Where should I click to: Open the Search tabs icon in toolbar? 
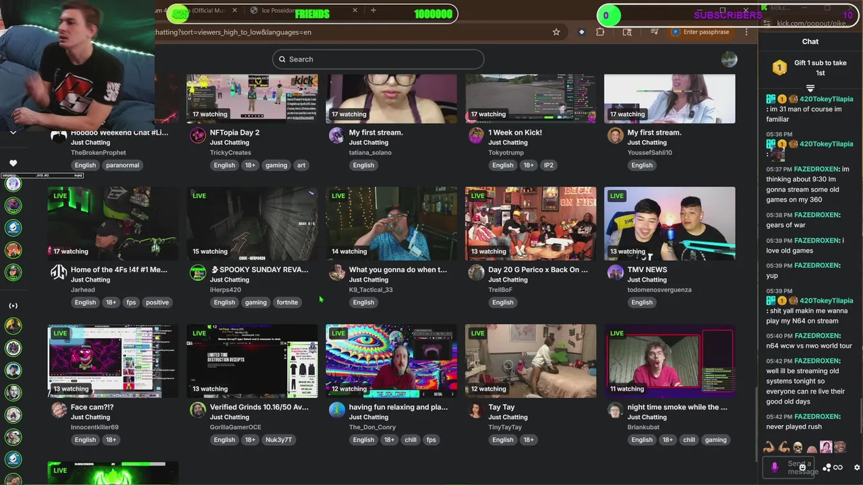627,32
